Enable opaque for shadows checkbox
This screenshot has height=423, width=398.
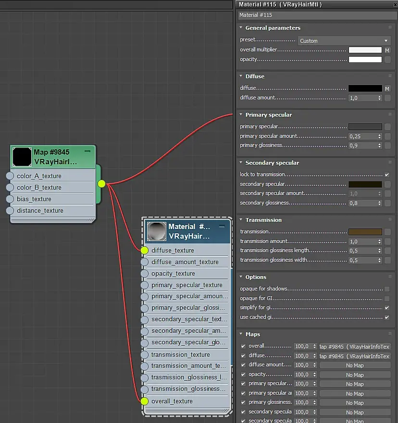387,289
